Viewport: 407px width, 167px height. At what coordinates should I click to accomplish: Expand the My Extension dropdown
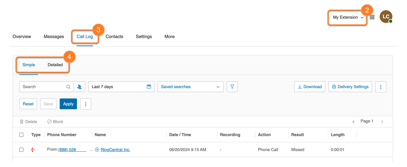(348, 17)
